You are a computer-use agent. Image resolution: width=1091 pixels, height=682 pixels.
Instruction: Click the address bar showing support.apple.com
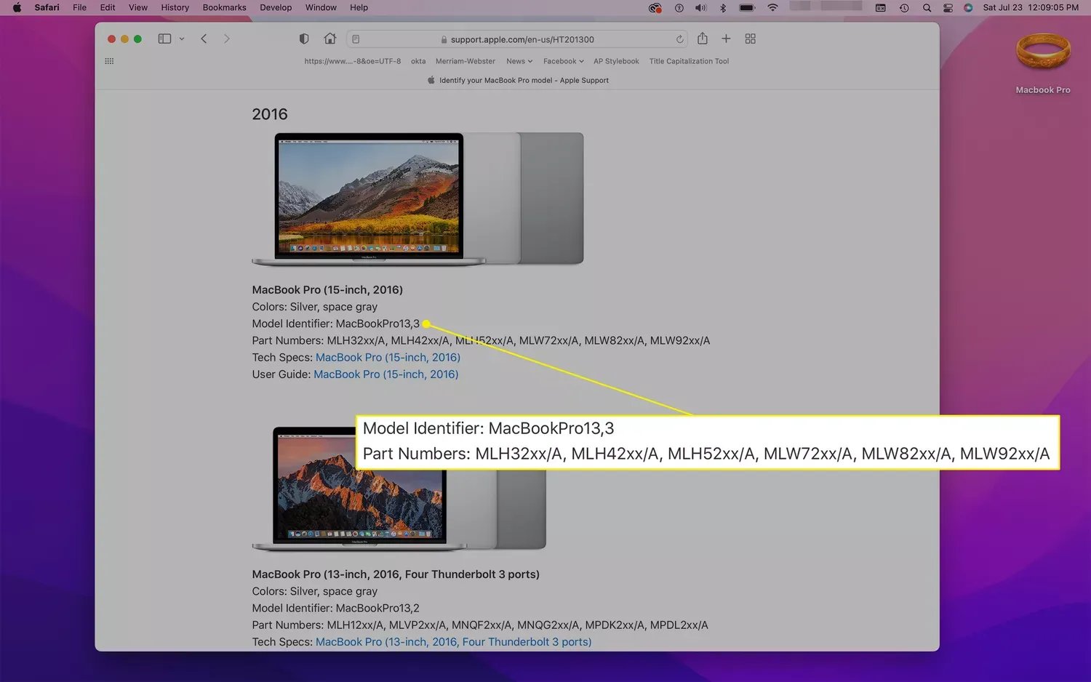521,39
